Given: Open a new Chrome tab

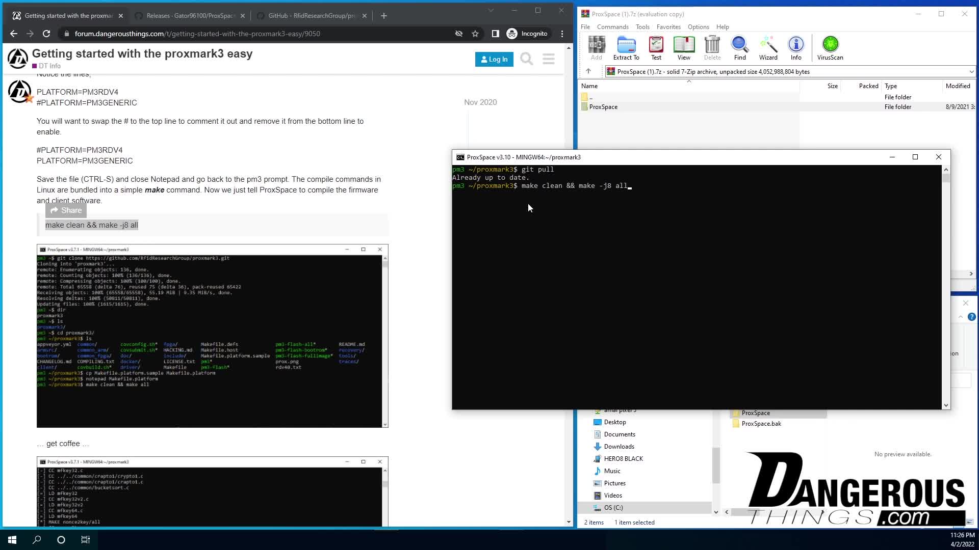Looking at the screenshot, I should [384, 16].
